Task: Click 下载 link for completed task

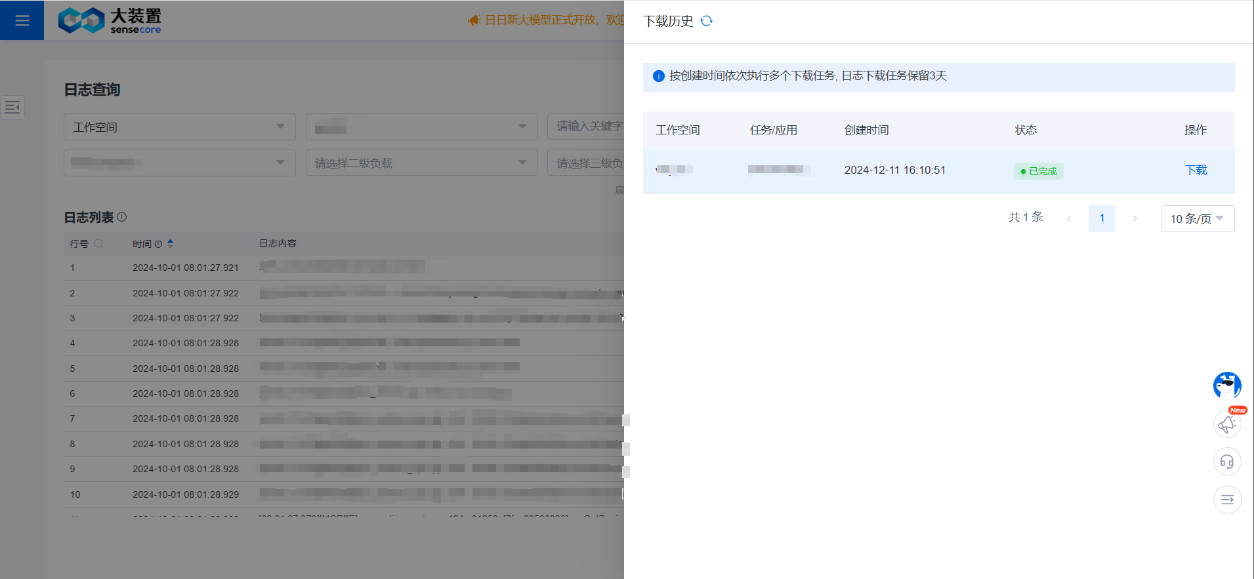Action: click(1196, 170)
